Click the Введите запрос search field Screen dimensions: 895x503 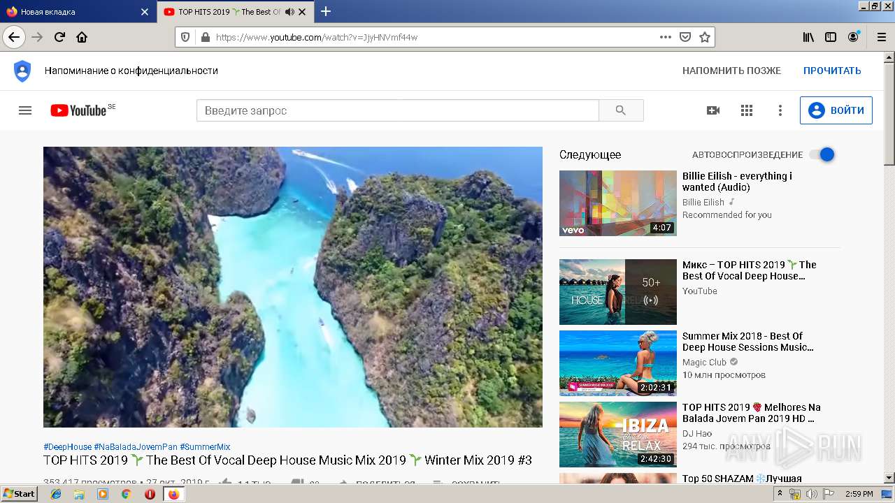pyautogui.click(x=398, y=110)
